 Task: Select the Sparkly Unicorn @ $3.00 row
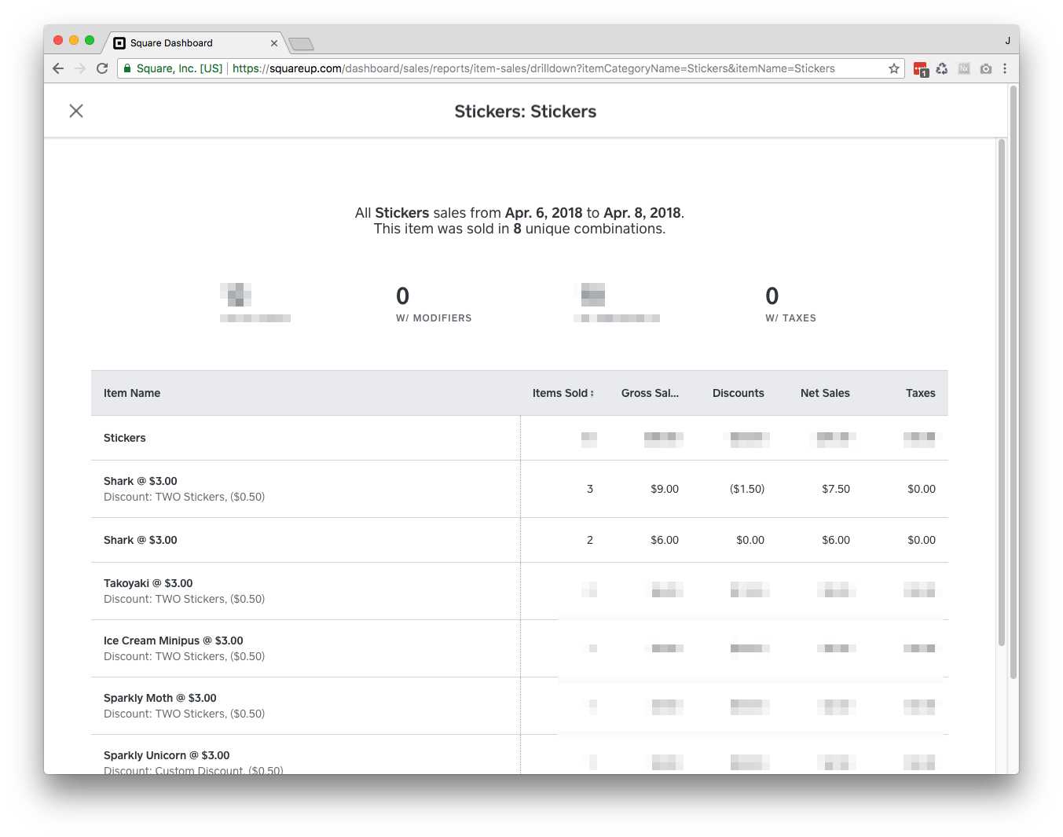coord(519,755)
